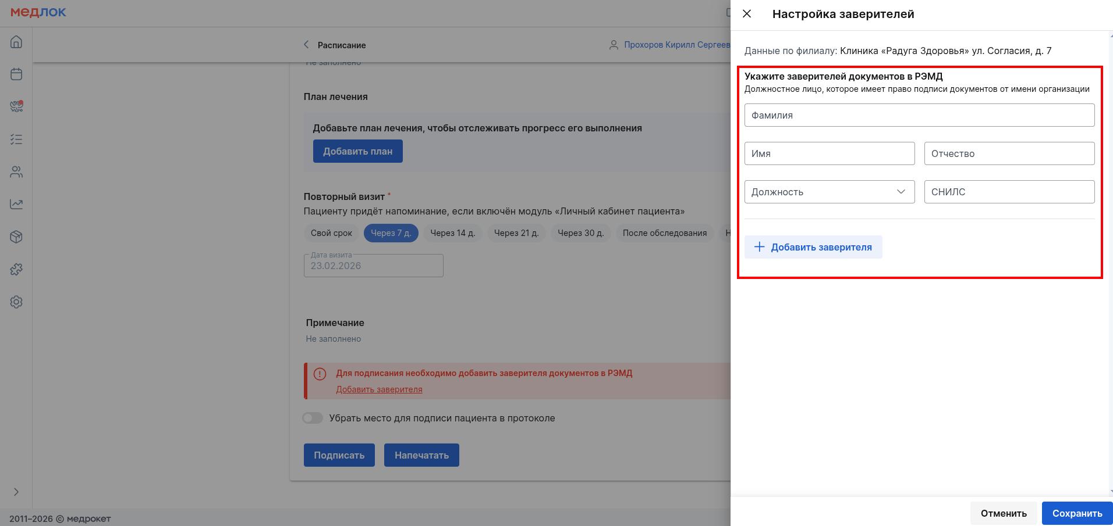This screenshot has height=526, width=1113.
Task: Click into the 'Фамилия' input field
Action: tap(919, 115)
